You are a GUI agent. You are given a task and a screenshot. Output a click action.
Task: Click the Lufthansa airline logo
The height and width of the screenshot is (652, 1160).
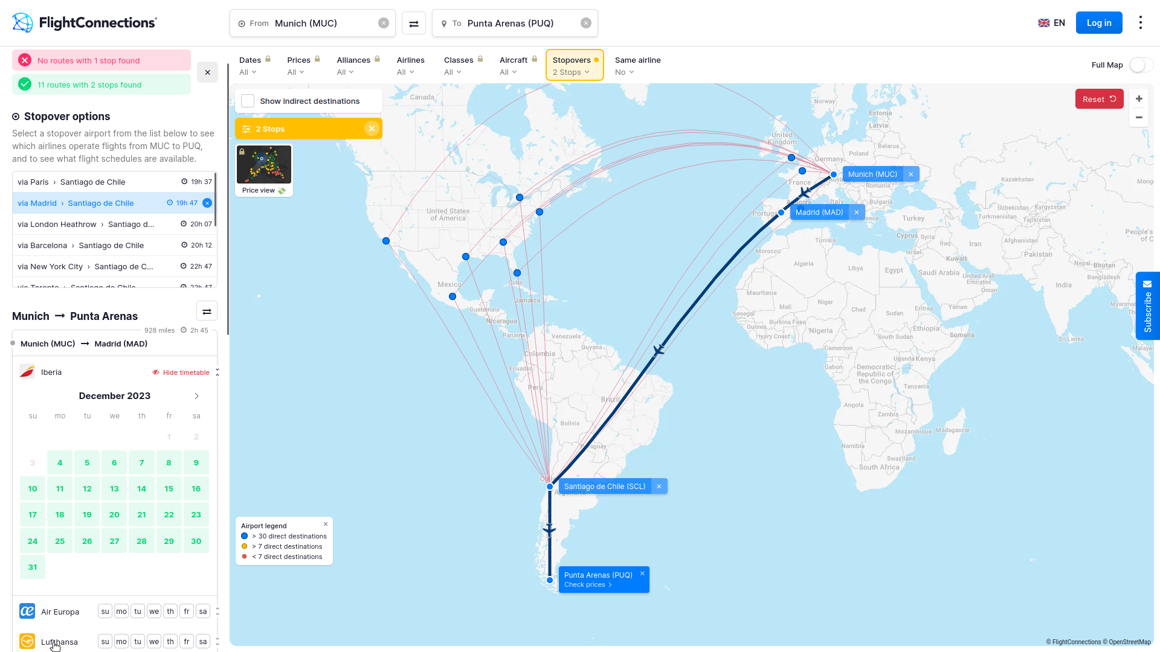(27, 641)
